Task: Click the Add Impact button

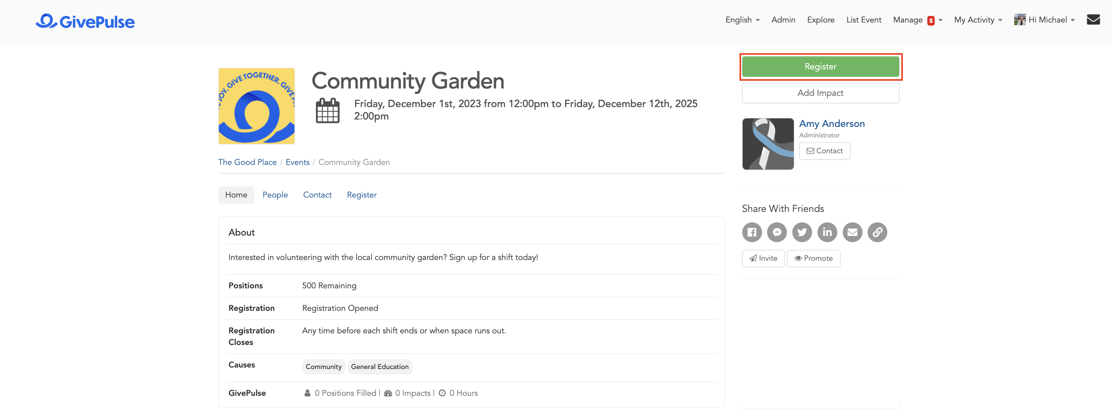Action: coord(820,93)
